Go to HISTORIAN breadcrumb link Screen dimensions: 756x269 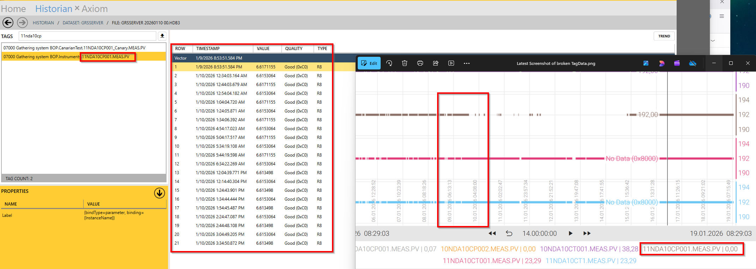click(43, 23)
